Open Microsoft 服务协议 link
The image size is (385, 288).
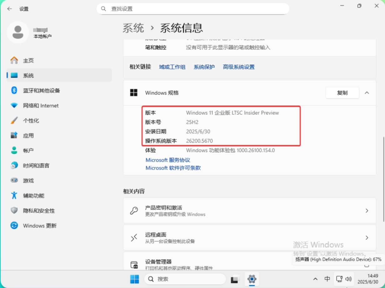[x=168, y=160]
